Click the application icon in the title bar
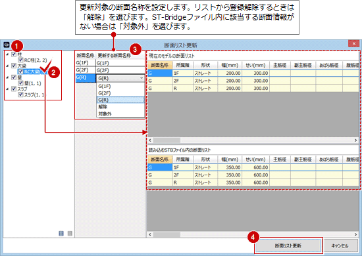This screenshot has width=362, height=256. [x=7, y=45]
